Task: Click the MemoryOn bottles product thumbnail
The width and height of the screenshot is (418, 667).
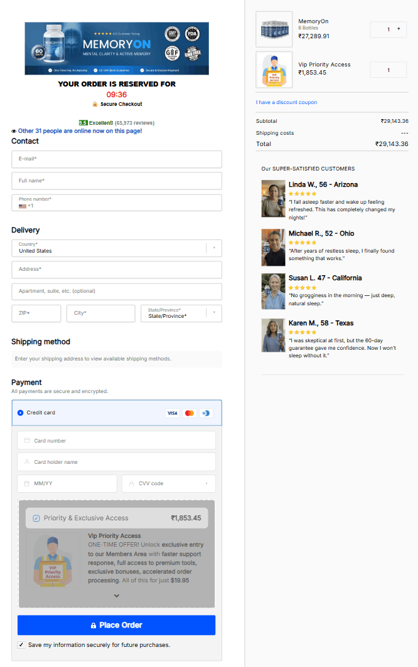Action: click(274, 29)
